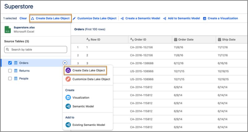The image size is (248, 132).
Task: Click the text type icon beside Row ID
Action: click(88, 39)
